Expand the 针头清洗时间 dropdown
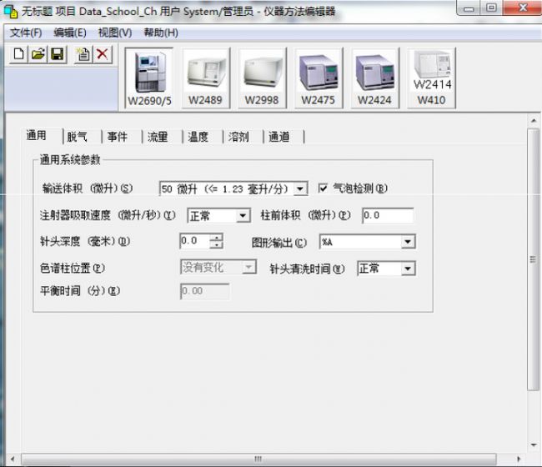The width and height of the screenshot is (542, 467). (x=408, y=269)
